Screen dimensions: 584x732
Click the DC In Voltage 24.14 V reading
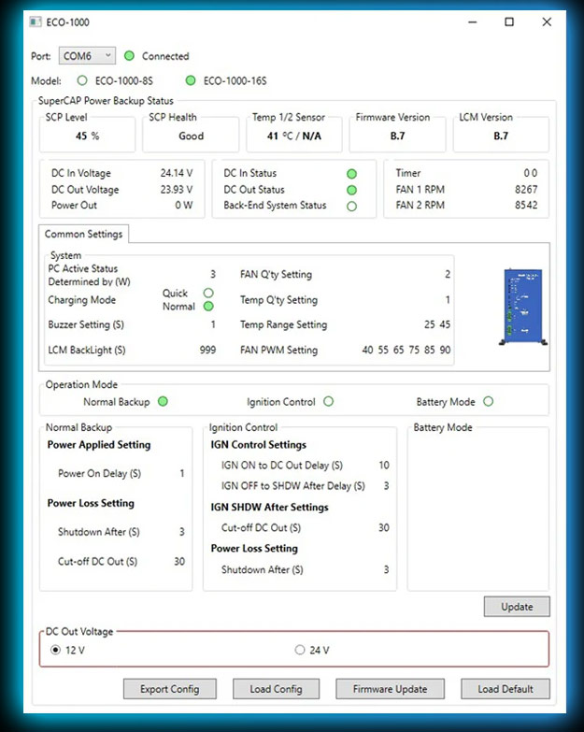tap(177, 173)
